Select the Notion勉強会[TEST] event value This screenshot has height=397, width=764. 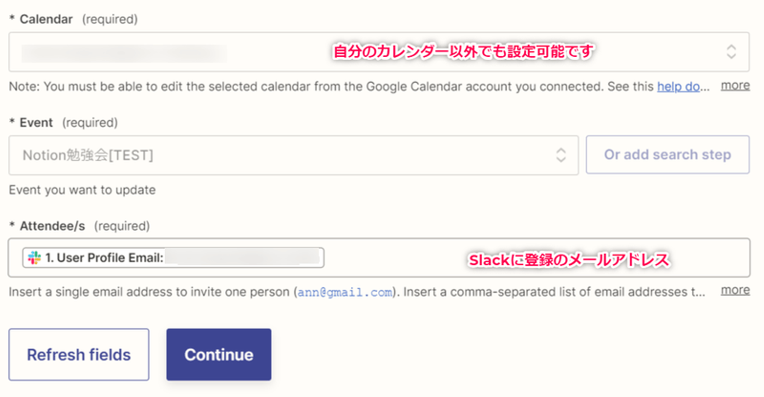[x=88, y=155]
